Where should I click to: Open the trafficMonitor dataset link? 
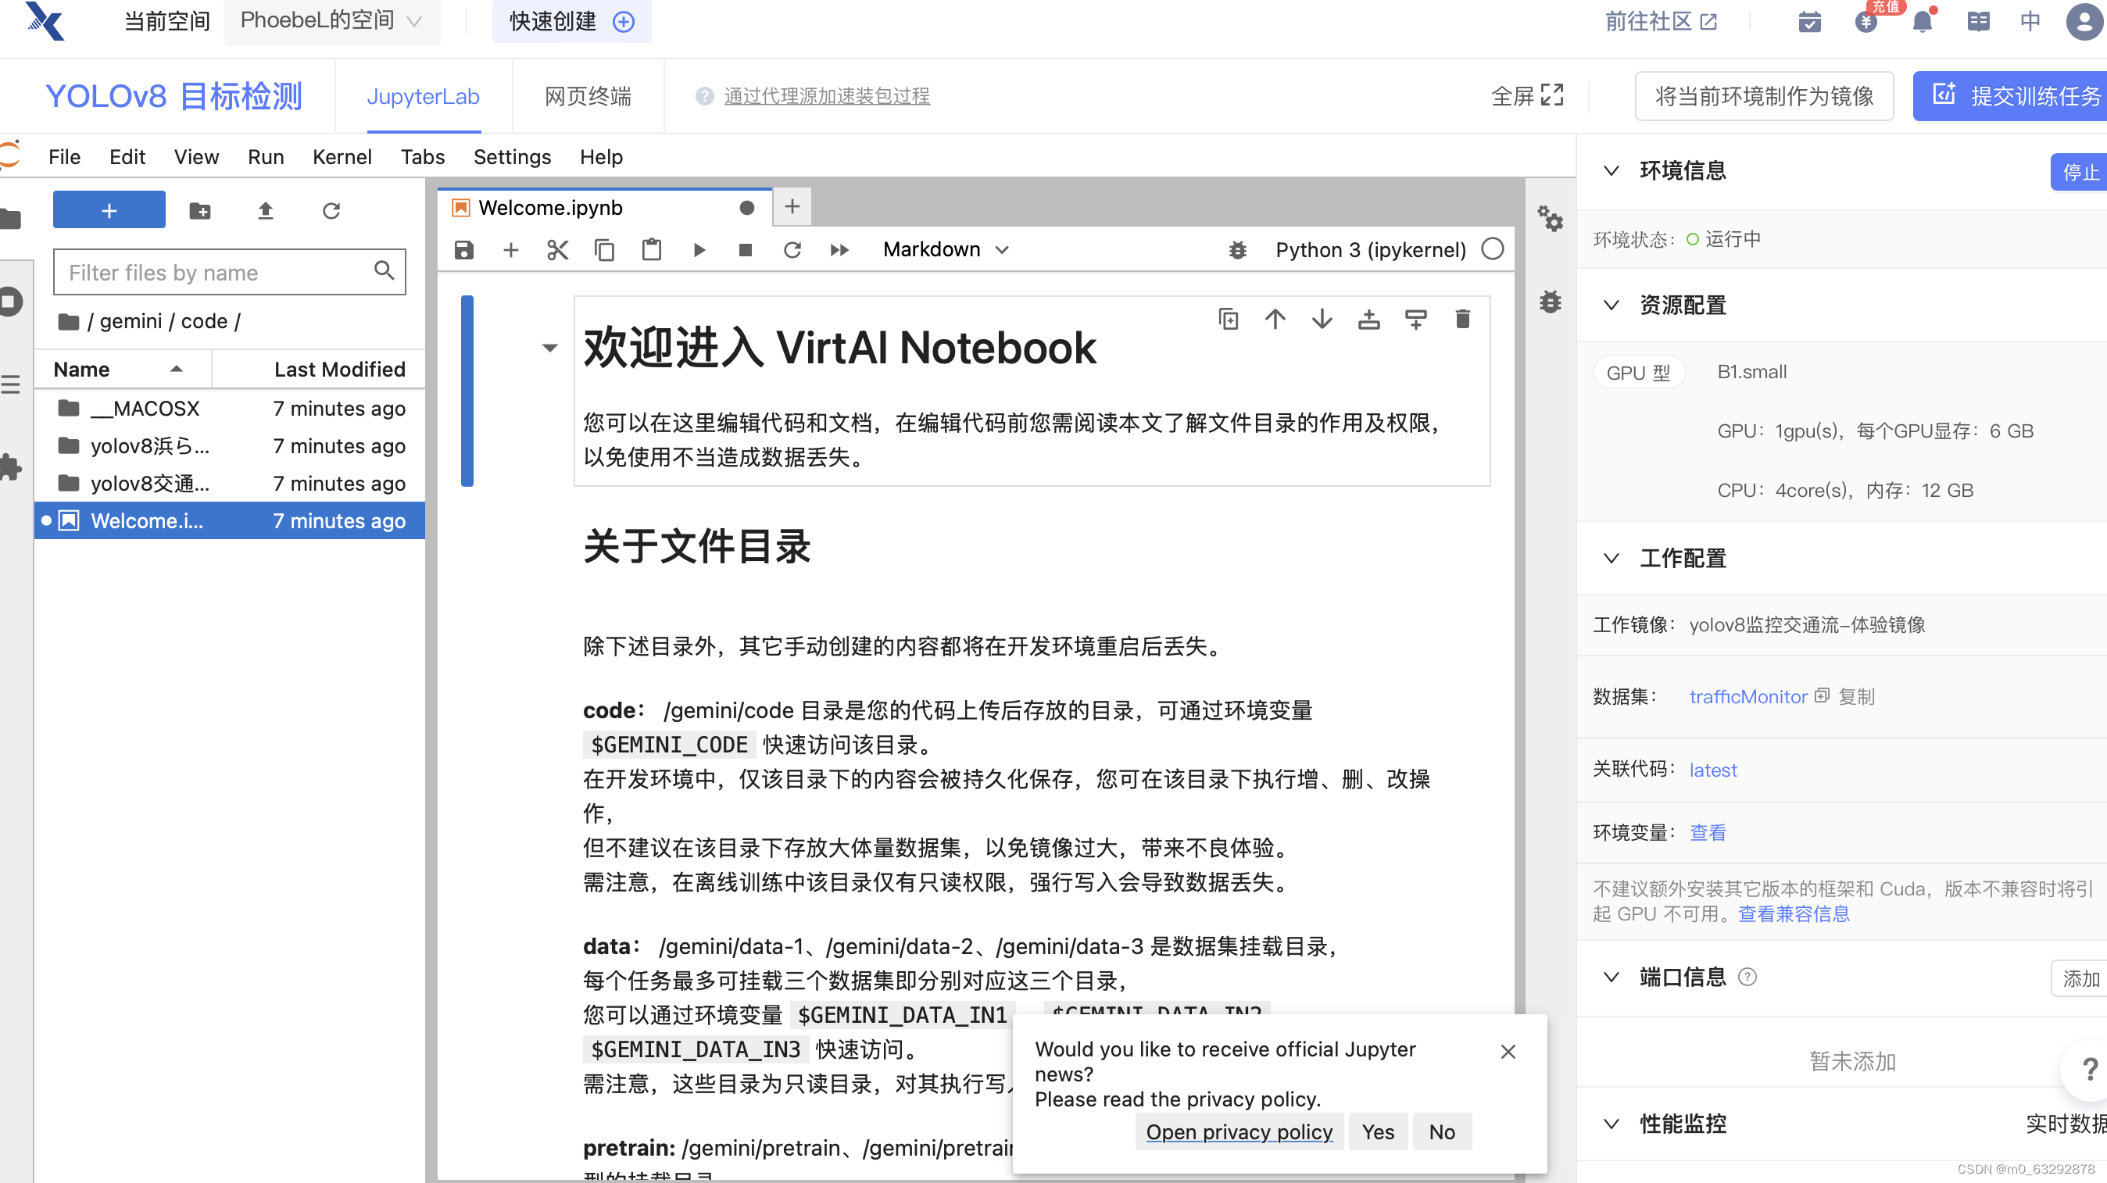click(1748, 695)
